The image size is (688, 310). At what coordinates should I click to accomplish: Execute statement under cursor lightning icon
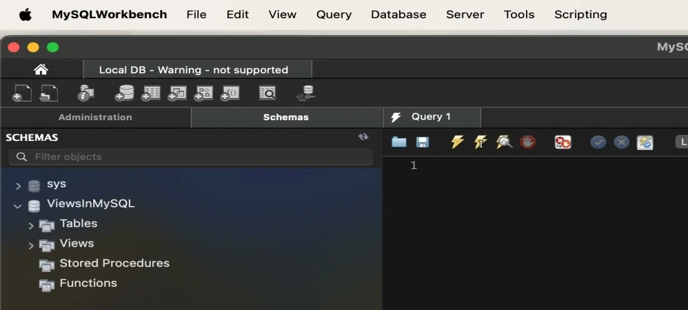click(x=480, y=142)
